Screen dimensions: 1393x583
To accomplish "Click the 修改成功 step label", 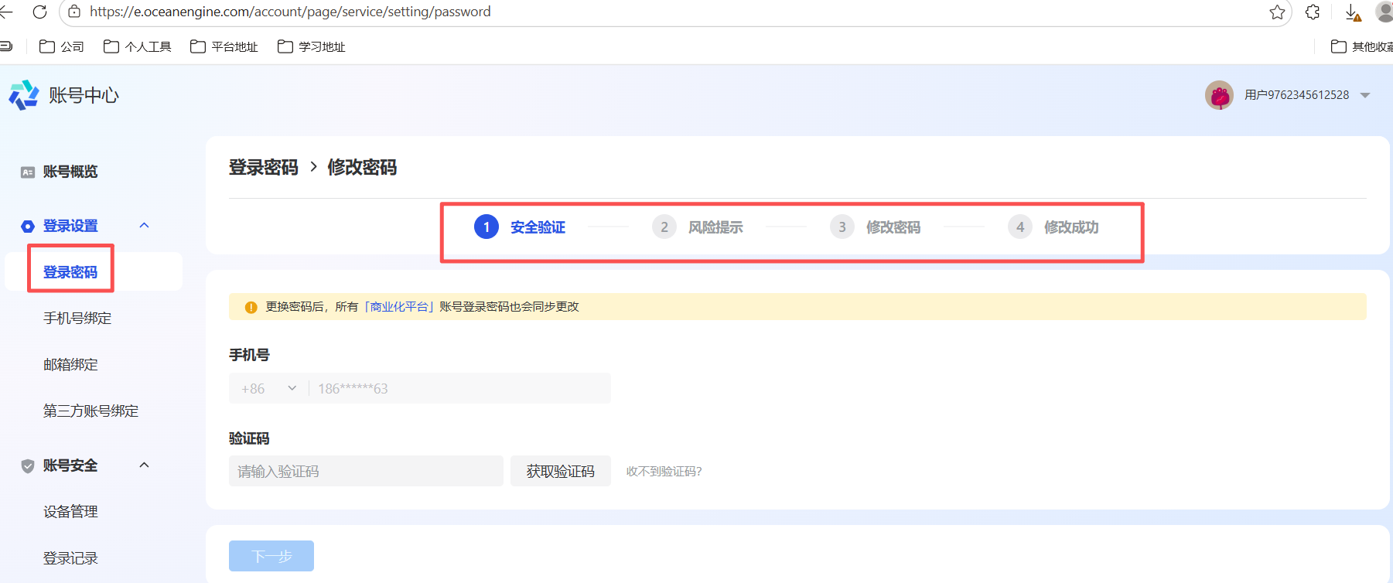I will coord(1071,227).
